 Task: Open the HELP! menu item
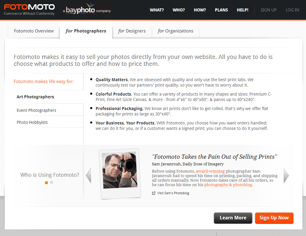coord(243,10)
